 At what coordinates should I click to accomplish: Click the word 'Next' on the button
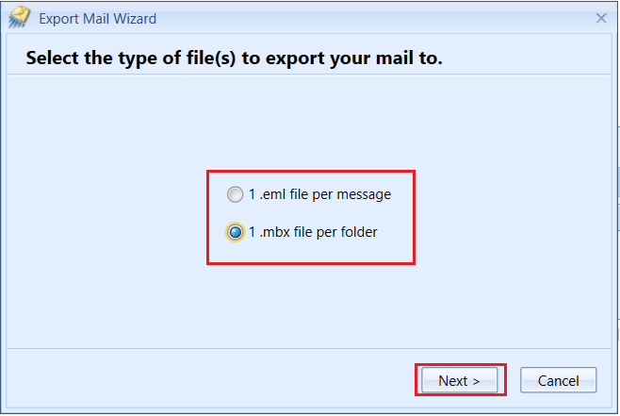click(453, 381)
